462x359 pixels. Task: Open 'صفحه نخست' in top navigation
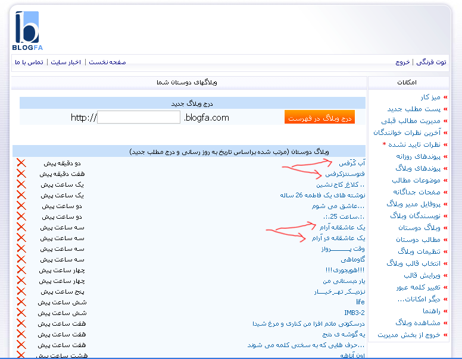(108, 62)
